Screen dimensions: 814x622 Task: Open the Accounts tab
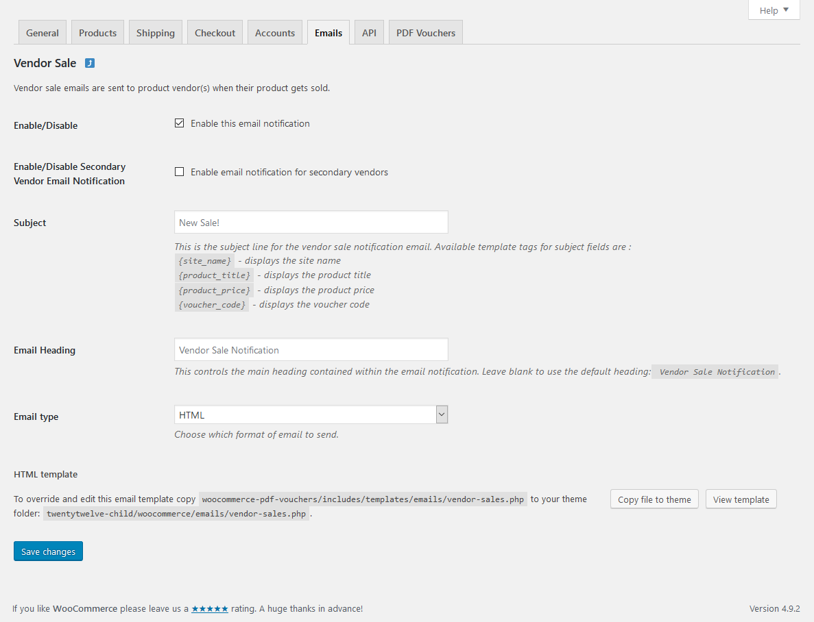275,33
